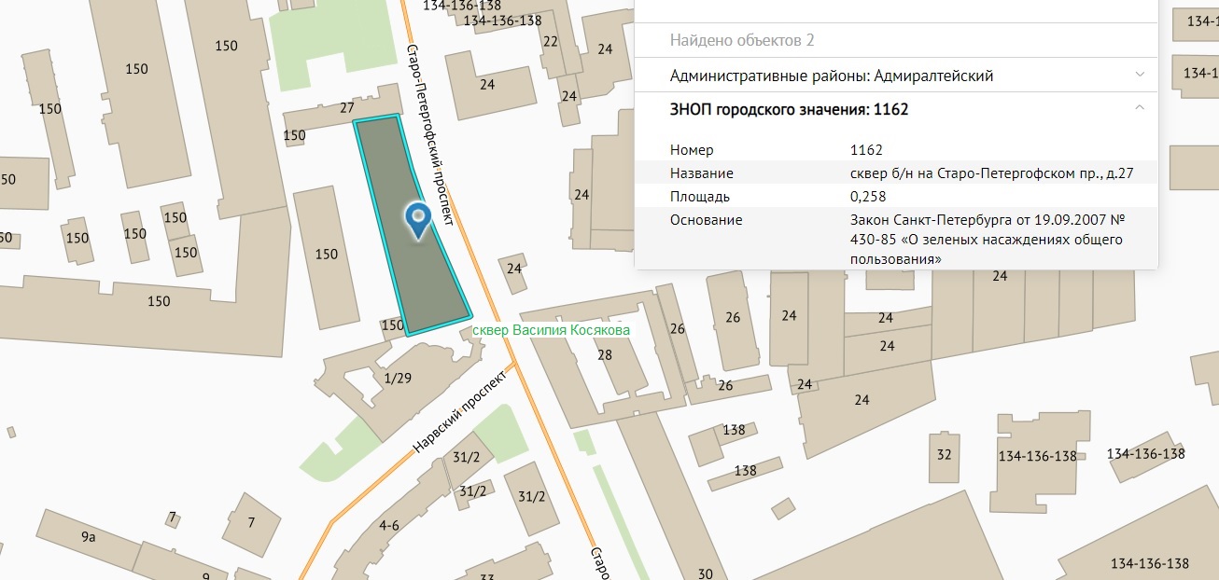Click the сквер Василия Косякова map label
The image size is (1219, 580).
point(552,330)
